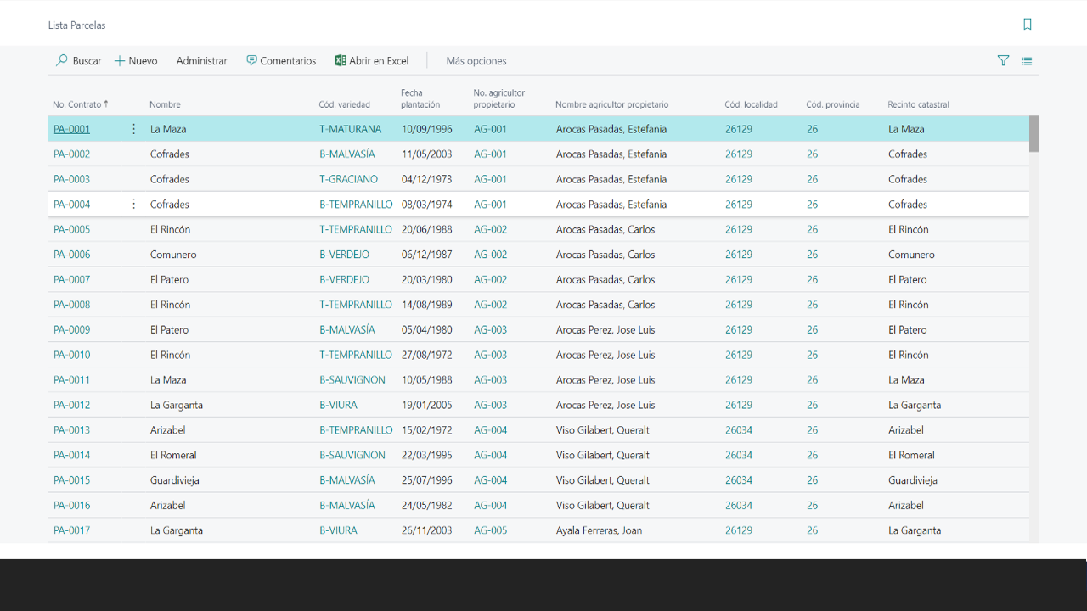Click the Recinto catastral column header
The height and width of the screenshot is (611, 1087).
[918, 104]
